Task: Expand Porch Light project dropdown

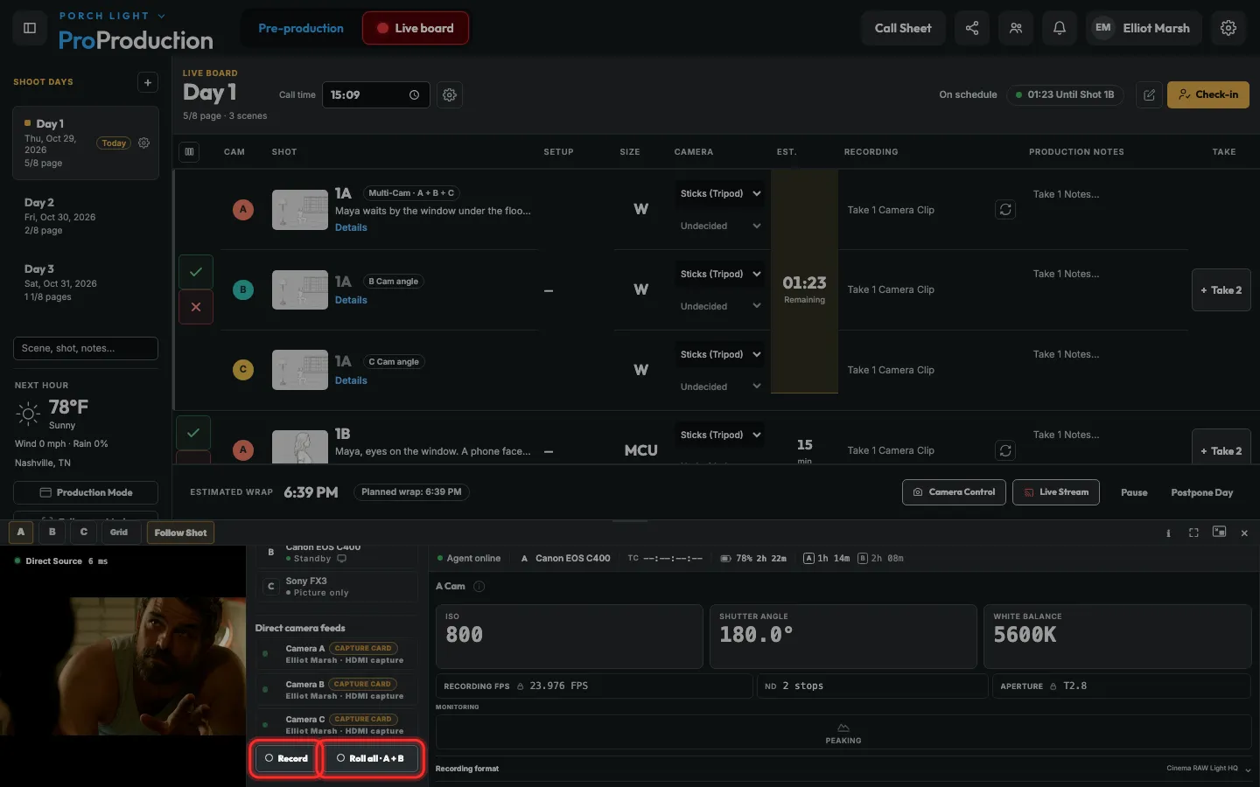Action: pyautogui.click(x=112, y=16)
